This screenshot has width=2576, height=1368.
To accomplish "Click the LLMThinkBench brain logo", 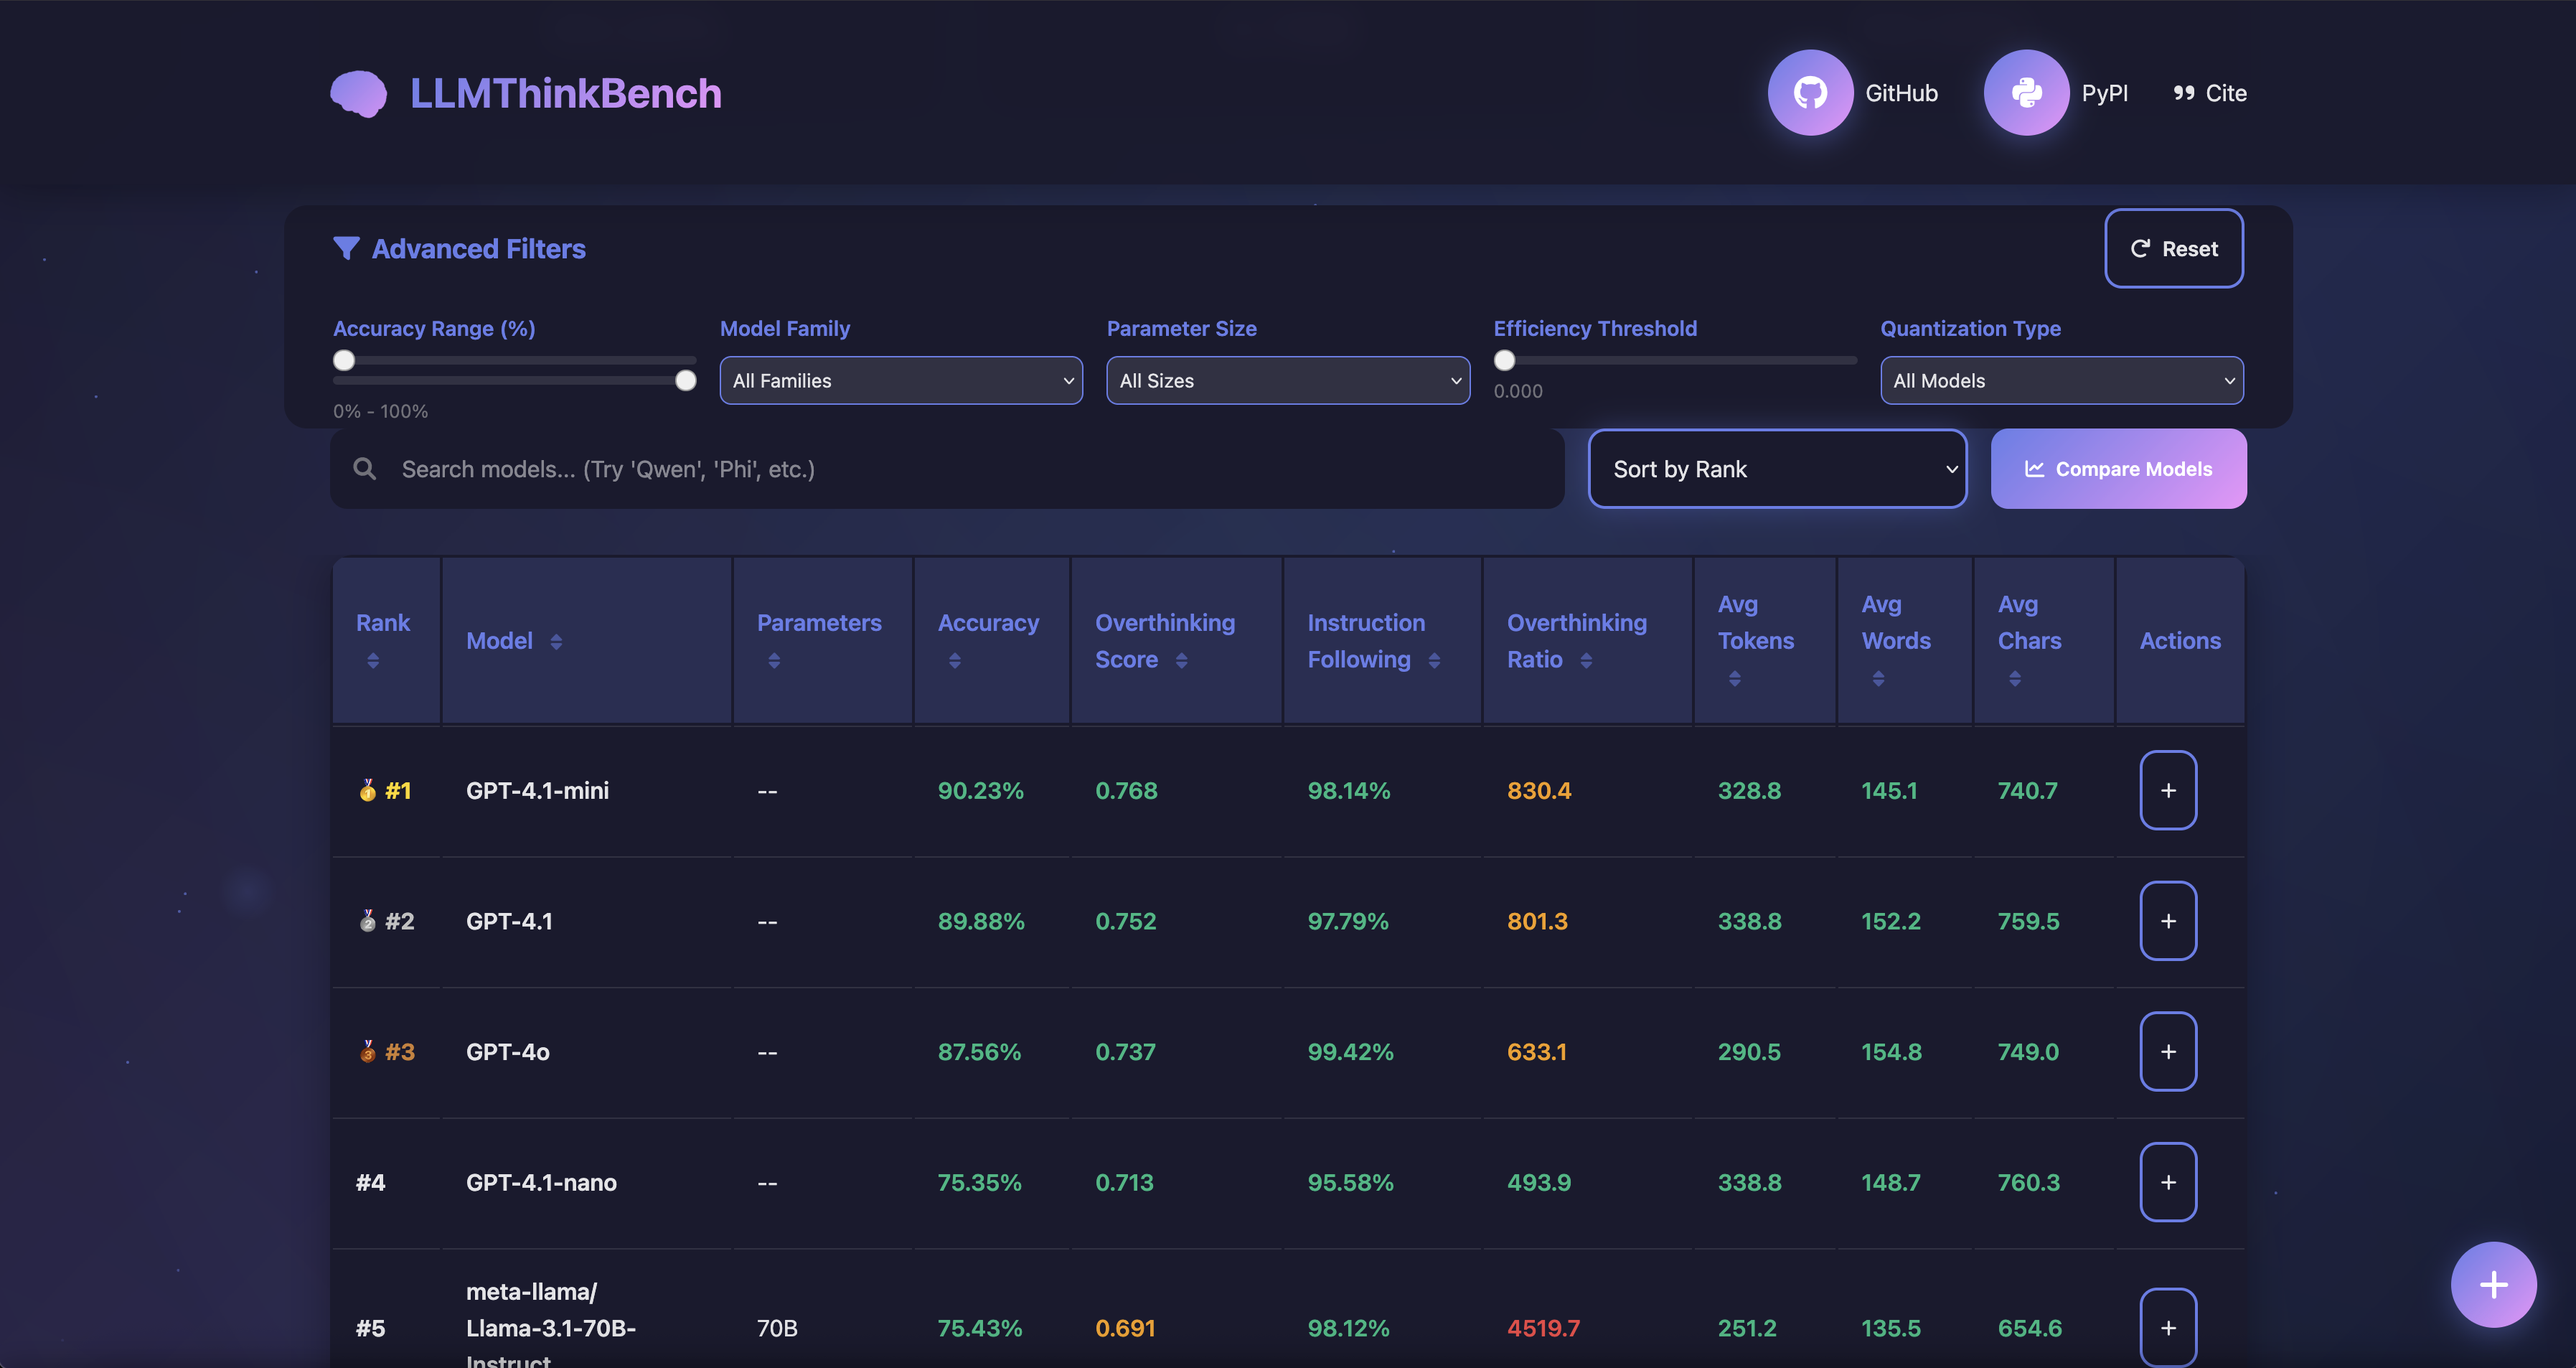I will 358,94.
